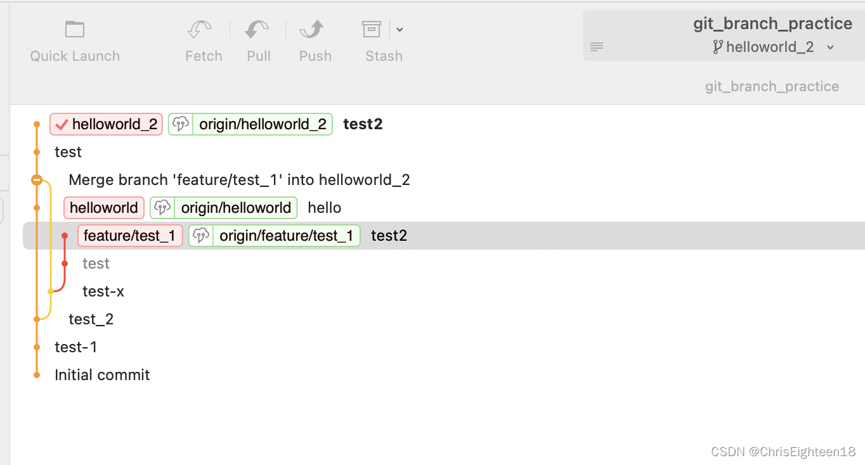The image size is (865, 465).
Task: Select the 'test-1' commit
Action: coord(76,347)
